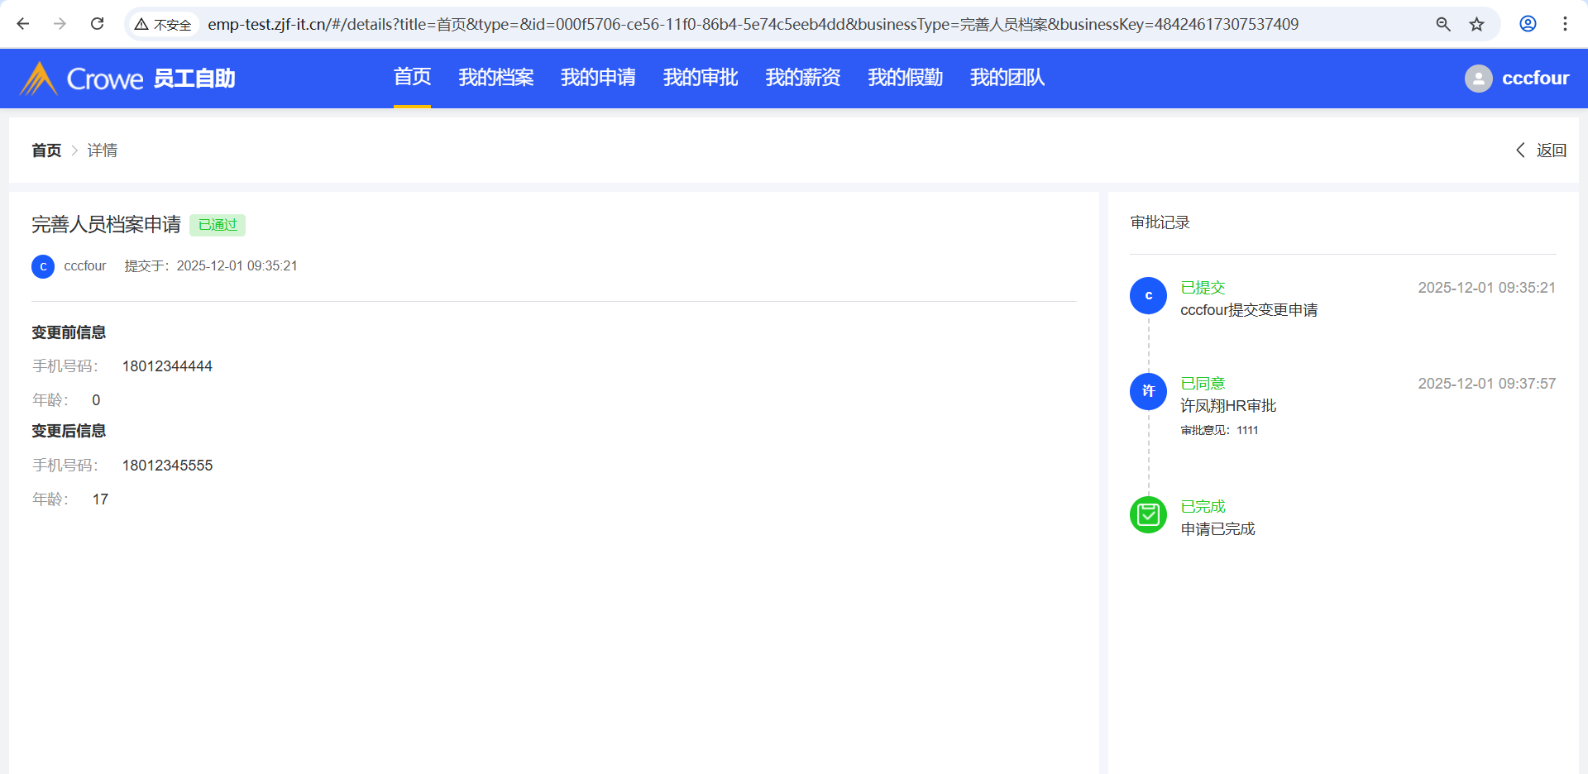Click the 变更前信息 section heading
1588x774 pixels.
(x=69, y=332)
